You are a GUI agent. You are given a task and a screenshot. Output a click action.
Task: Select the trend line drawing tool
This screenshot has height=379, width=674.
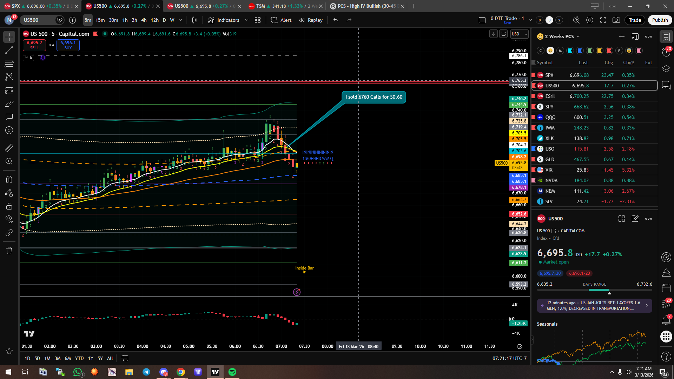click(x=9, y=50)
